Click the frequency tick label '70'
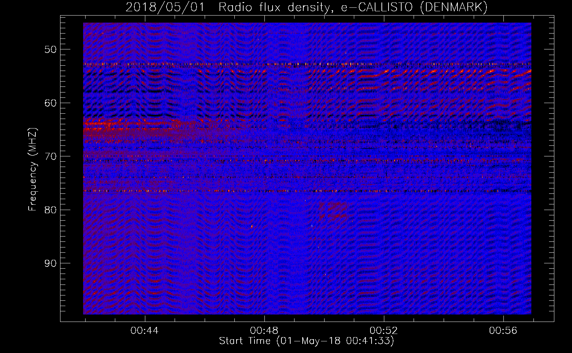 tap(51, 156)
